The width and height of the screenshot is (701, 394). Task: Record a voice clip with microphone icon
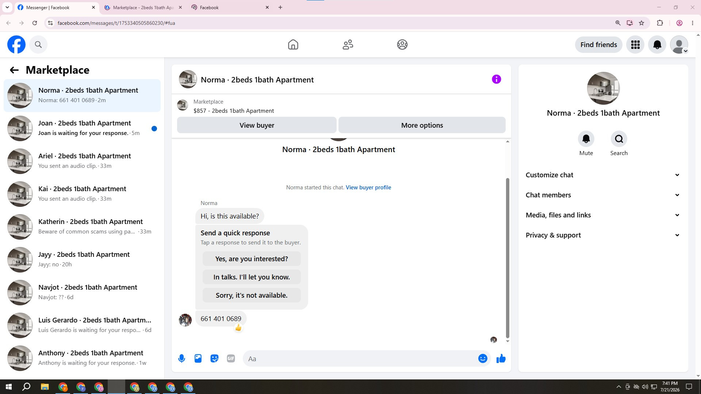click(x=181, y=359)
